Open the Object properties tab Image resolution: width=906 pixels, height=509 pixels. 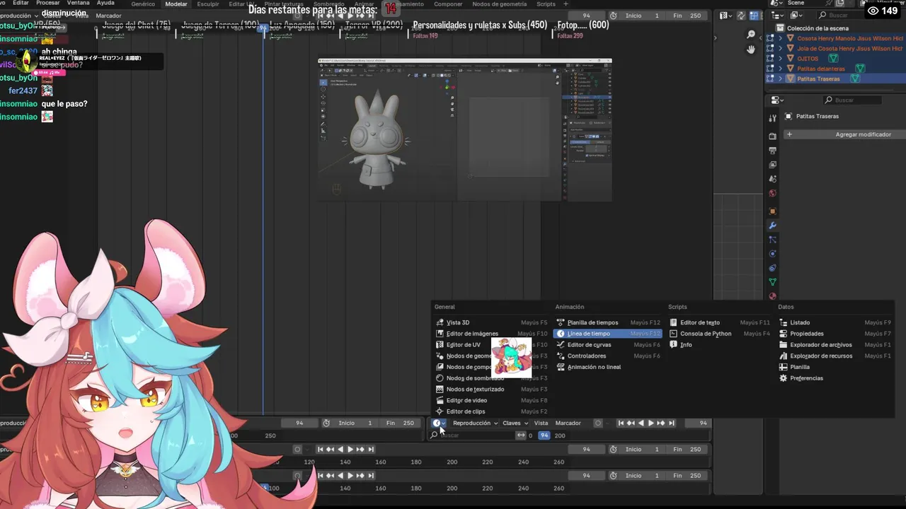coord(772,211)
